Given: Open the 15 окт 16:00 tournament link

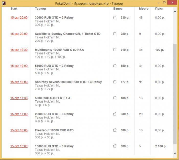Looking at the screenshot, I should point(19,130).
